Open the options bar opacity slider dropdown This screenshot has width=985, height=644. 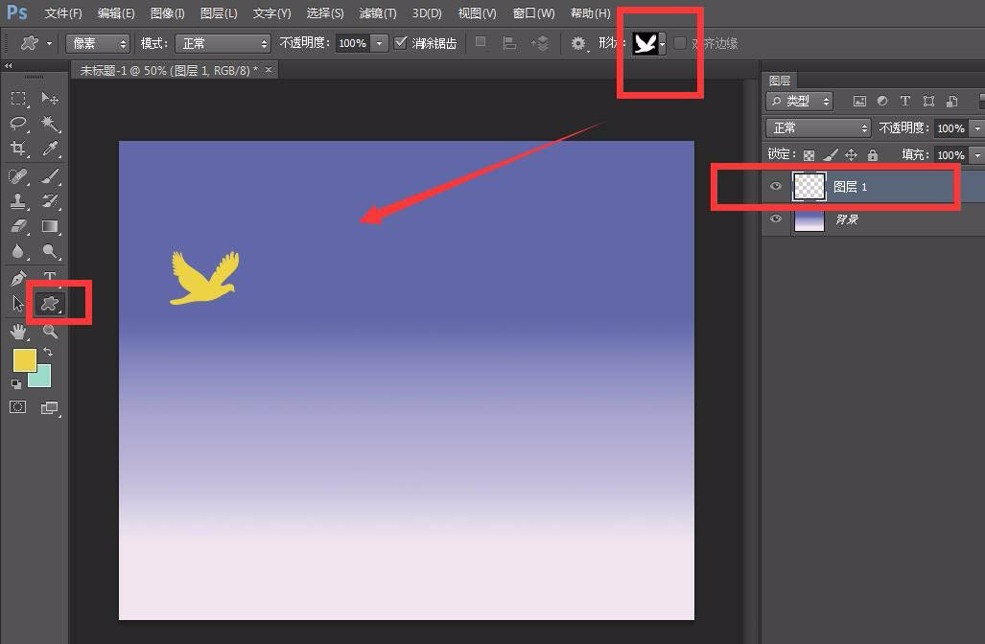click(x=380, y=43)
